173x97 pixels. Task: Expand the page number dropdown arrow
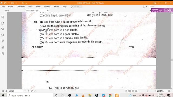(x=23, y=91)
